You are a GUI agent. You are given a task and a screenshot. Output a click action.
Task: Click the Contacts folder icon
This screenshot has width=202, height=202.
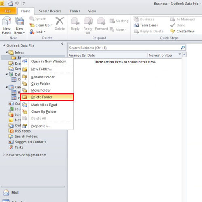coord(11,103)
